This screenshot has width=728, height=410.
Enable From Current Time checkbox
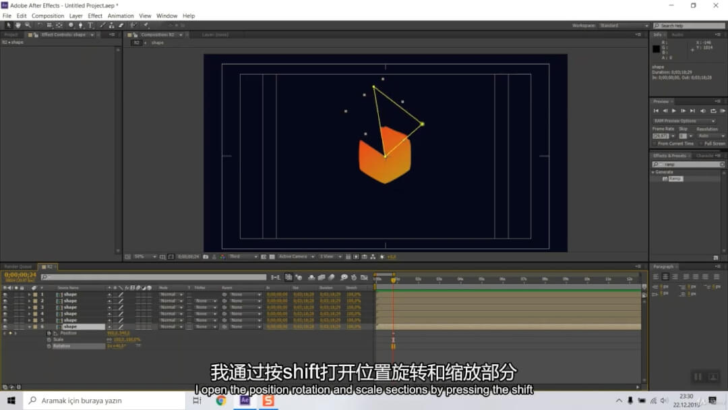(655, 144)
